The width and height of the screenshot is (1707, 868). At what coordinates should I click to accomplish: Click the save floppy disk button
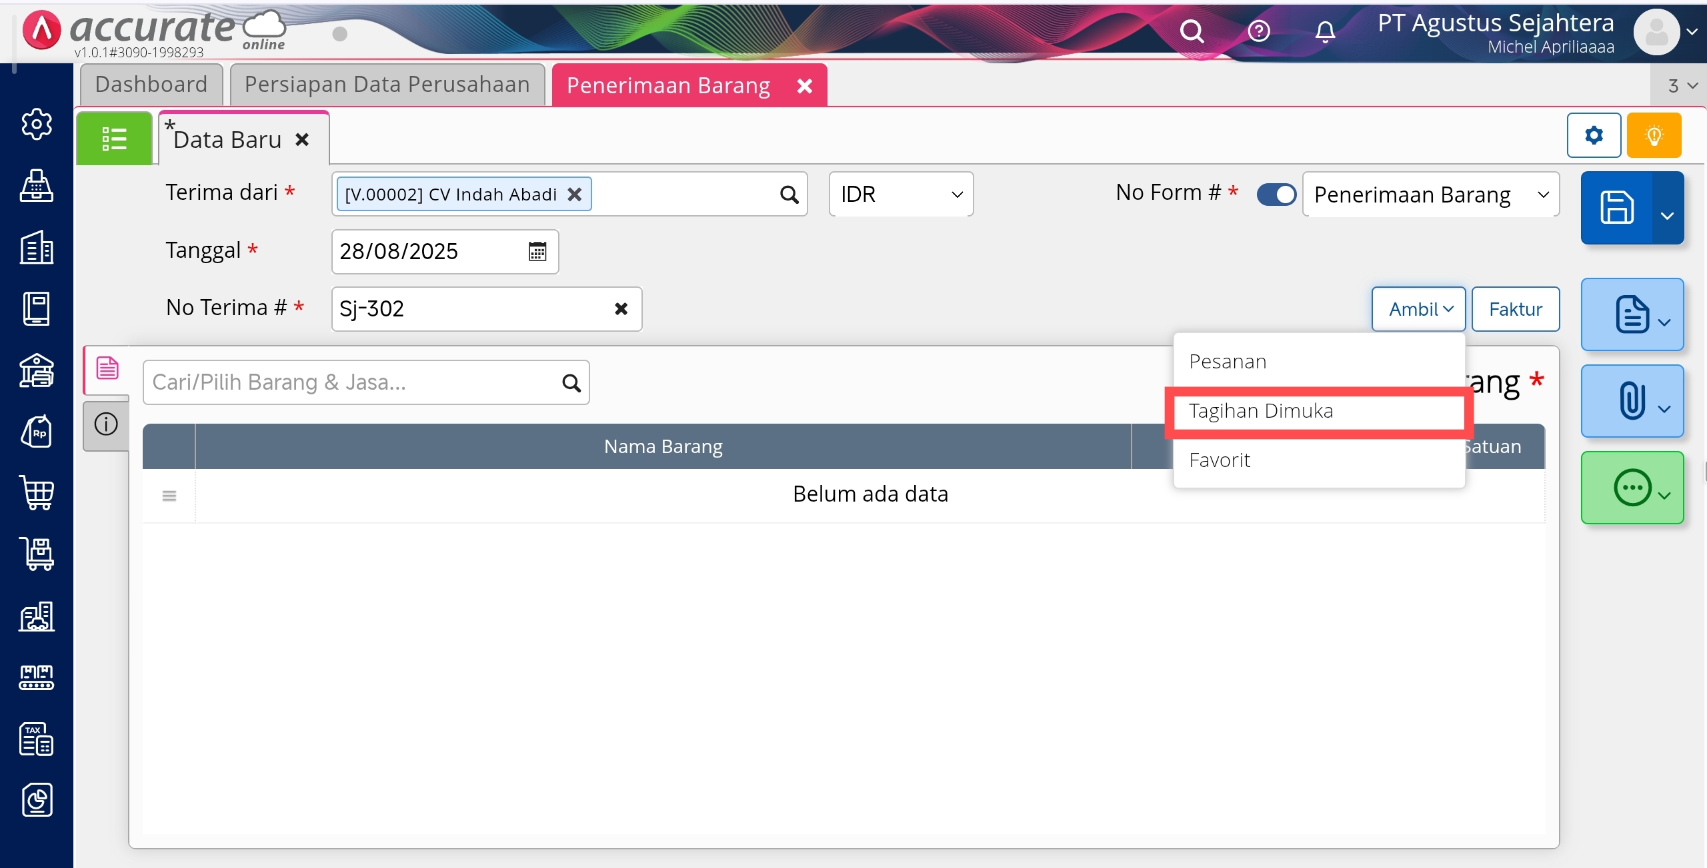click(1617, 207)
